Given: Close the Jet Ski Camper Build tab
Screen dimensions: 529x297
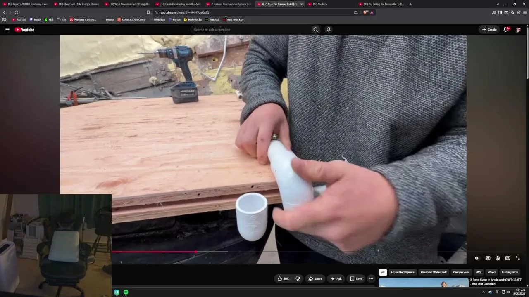Looking at the screenshot, I should point(301,4).
